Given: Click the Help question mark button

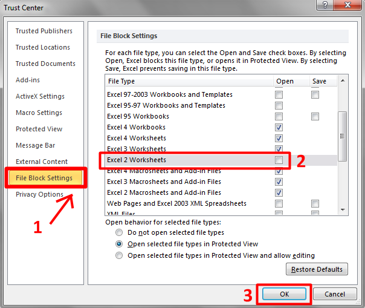Looking at the screenshot, I should (x=326, y=6).
